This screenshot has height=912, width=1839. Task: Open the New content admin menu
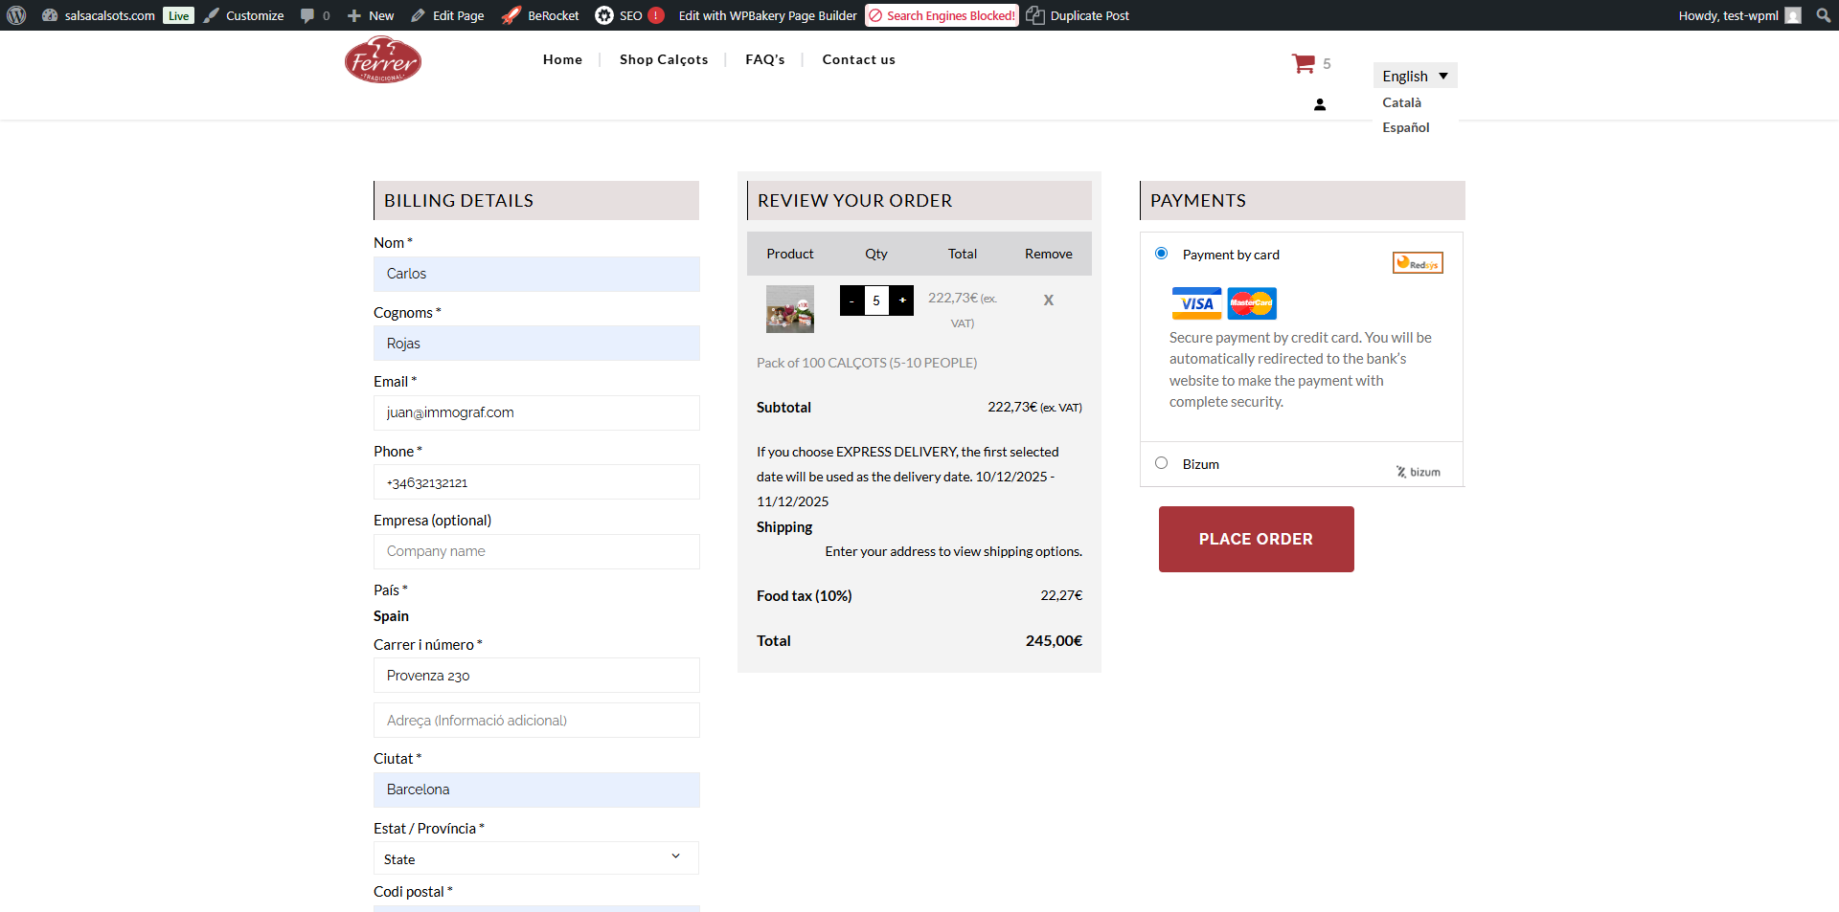pos(371,15)
